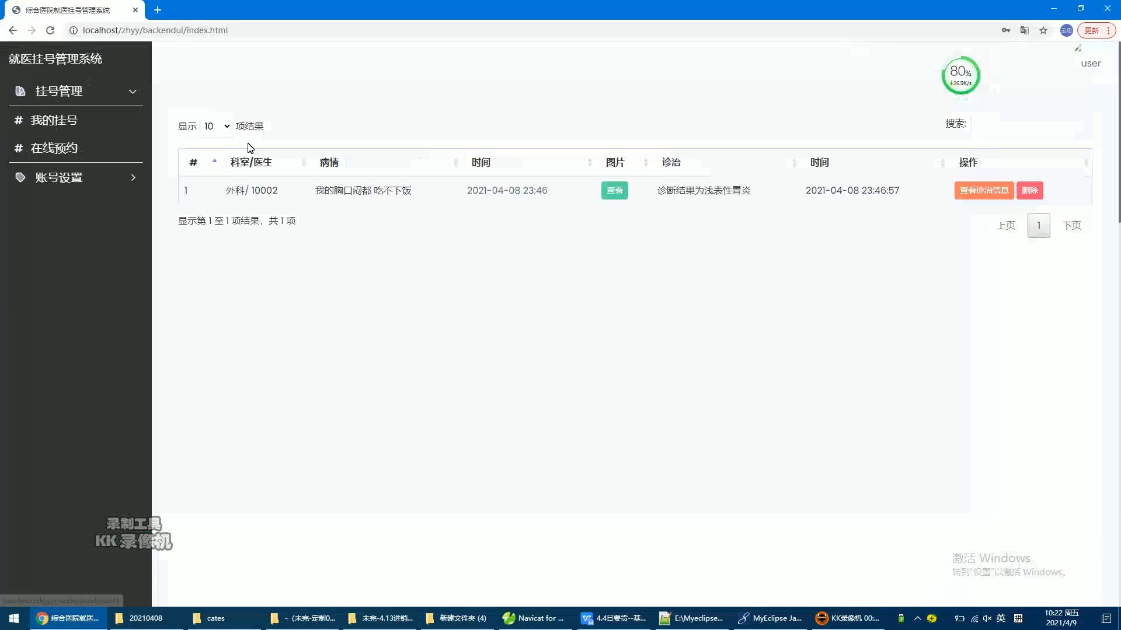Sort by 图片 column header
Screen dimensions: 1121x630
click(624, 162)
